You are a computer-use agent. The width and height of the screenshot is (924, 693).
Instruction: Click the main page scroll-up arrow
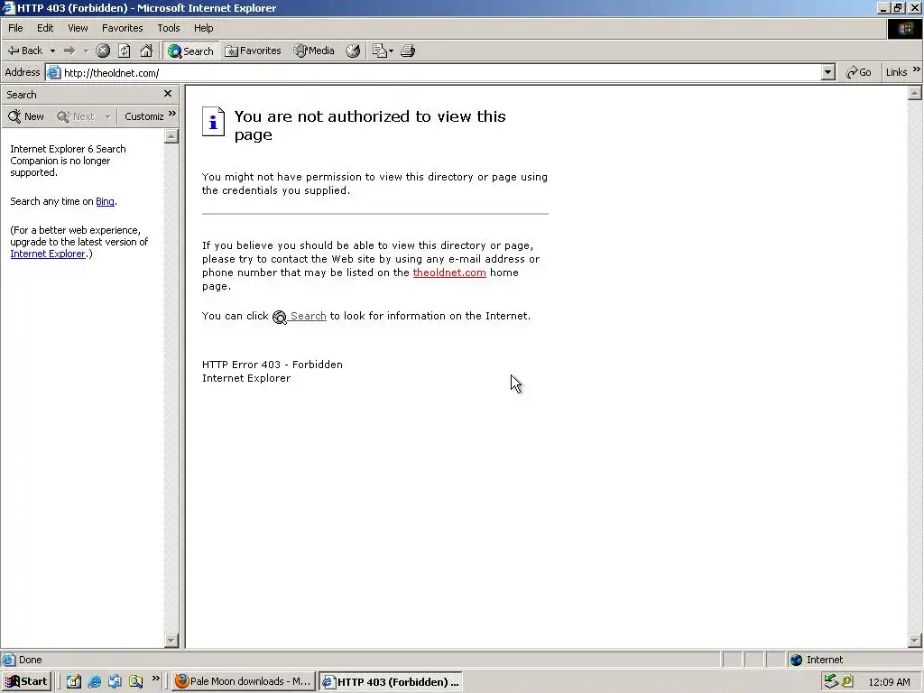tap(915, 93)
